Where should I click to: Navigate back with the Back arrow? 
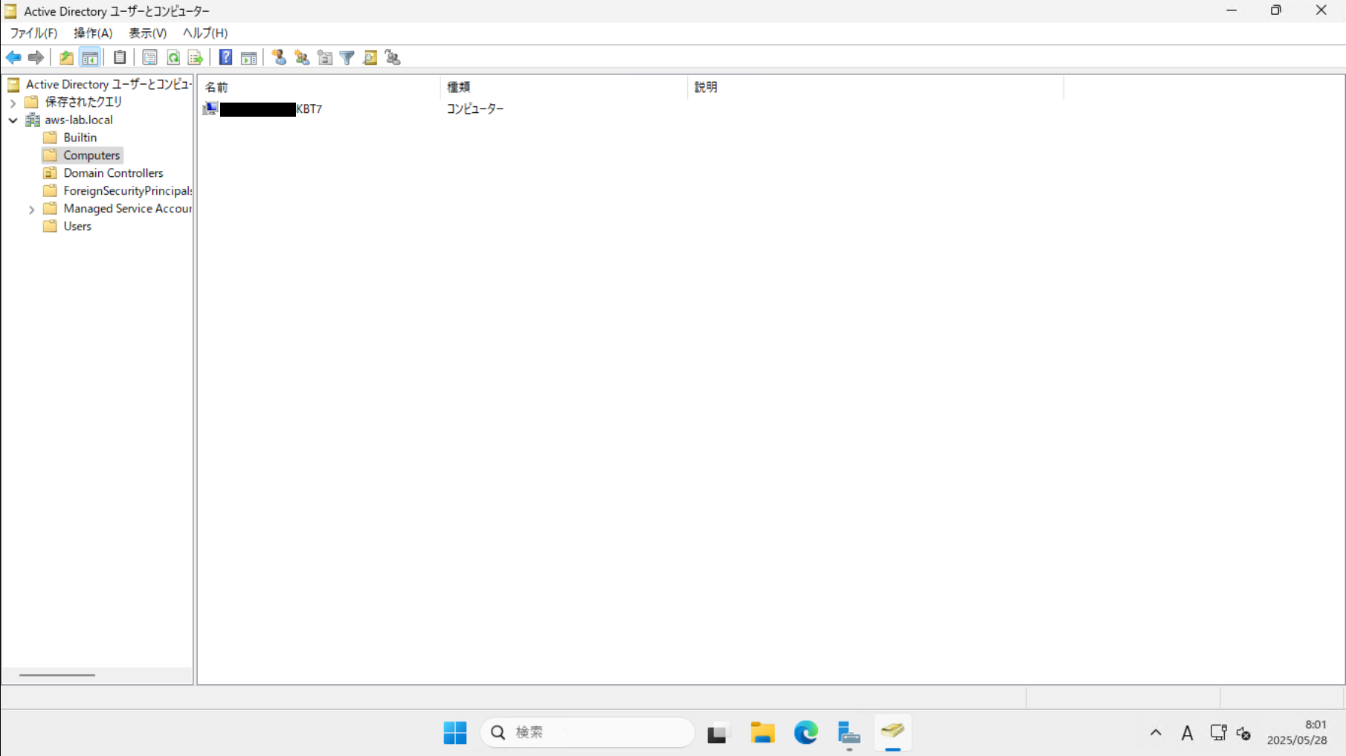[x=13, y=57]
